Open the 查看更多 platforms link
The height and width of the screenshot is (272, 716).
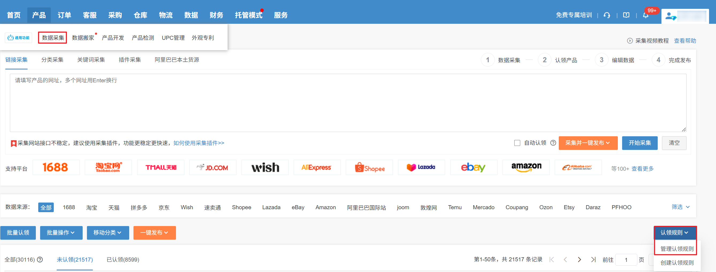point(642,169)
